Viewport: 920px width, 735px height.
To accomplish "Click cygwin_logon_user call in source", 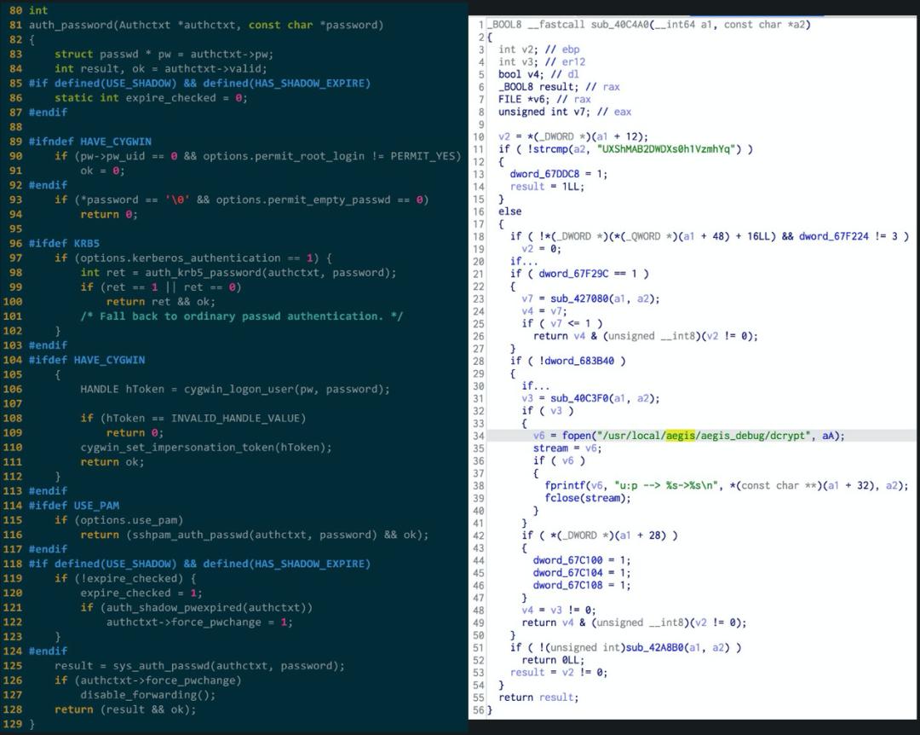I will (239, 389).
